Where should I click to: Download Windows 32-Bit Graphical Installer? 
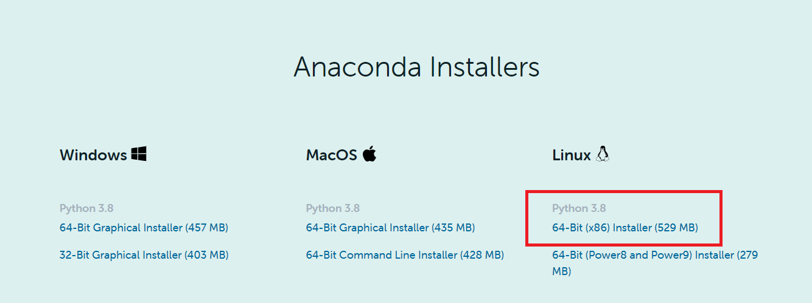(x=144, y=255)
